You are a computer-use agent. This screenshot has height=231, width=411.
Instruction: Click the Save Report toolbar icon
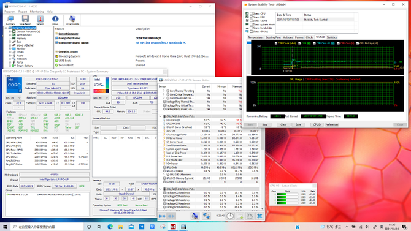(x=25, y=20)
